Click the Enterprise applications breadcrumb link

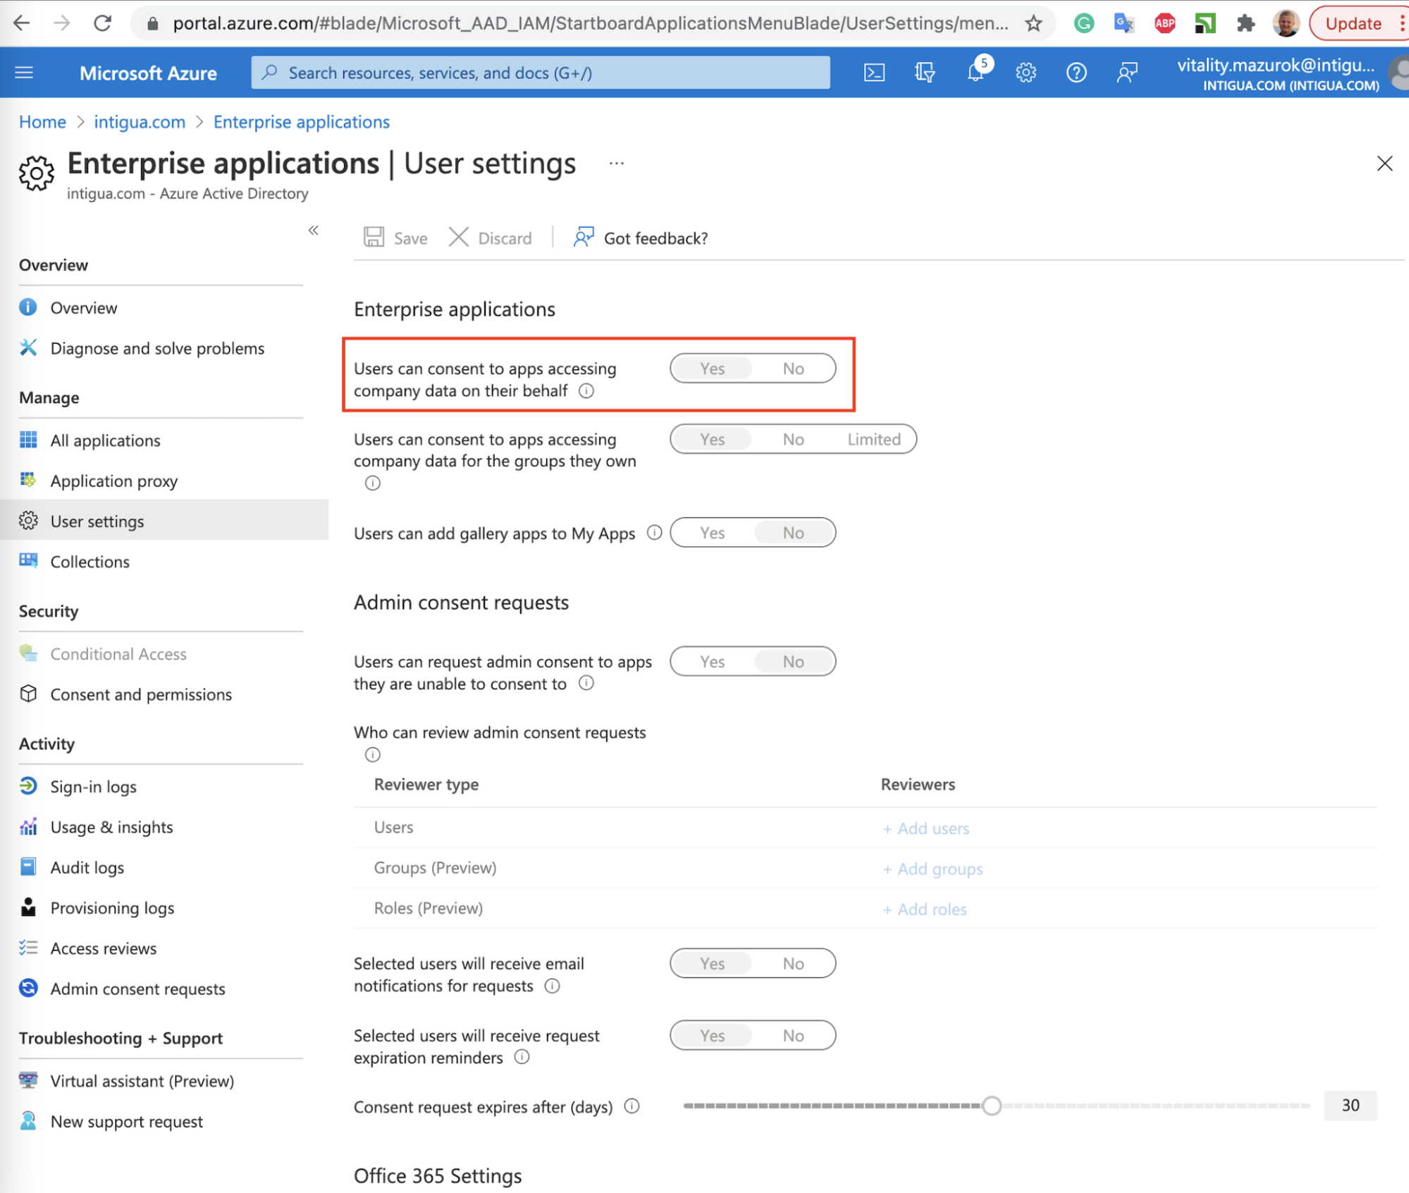tap(301, 122)
